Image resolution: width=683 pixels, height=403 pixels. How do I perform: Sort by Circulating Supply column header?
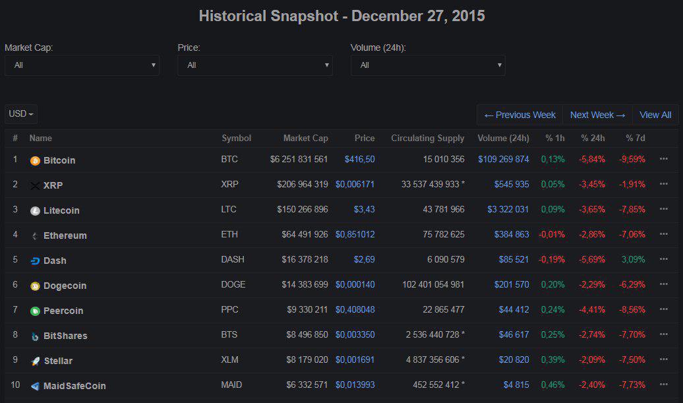click(x=427, y=138)
